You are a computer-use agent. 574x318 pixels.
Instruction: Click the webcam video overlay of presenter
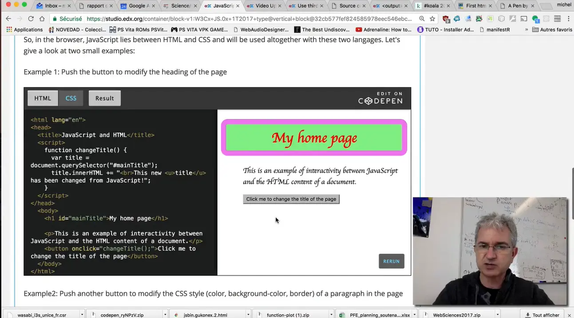pyautogui.click(x=490, y=251)
